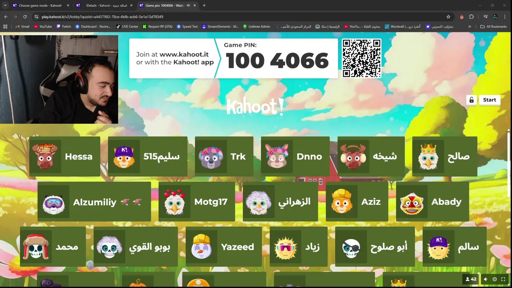512x288 pixels.
Task: Open the All Bookmarks folder
Action: click(494, 26)
